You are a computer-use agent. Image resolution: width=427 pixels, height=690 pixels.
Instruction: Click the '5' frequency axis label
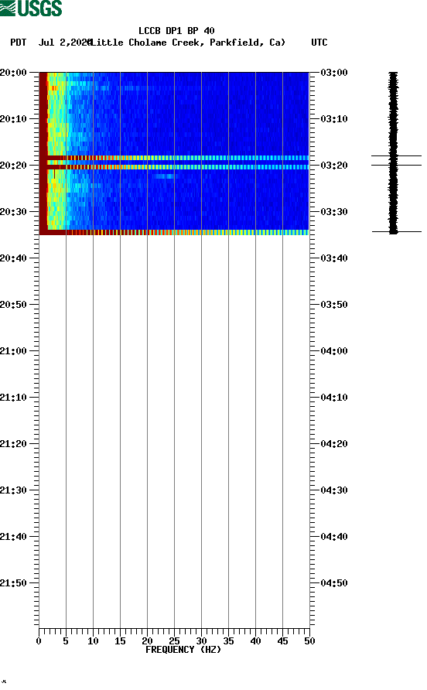pos(66,641)
